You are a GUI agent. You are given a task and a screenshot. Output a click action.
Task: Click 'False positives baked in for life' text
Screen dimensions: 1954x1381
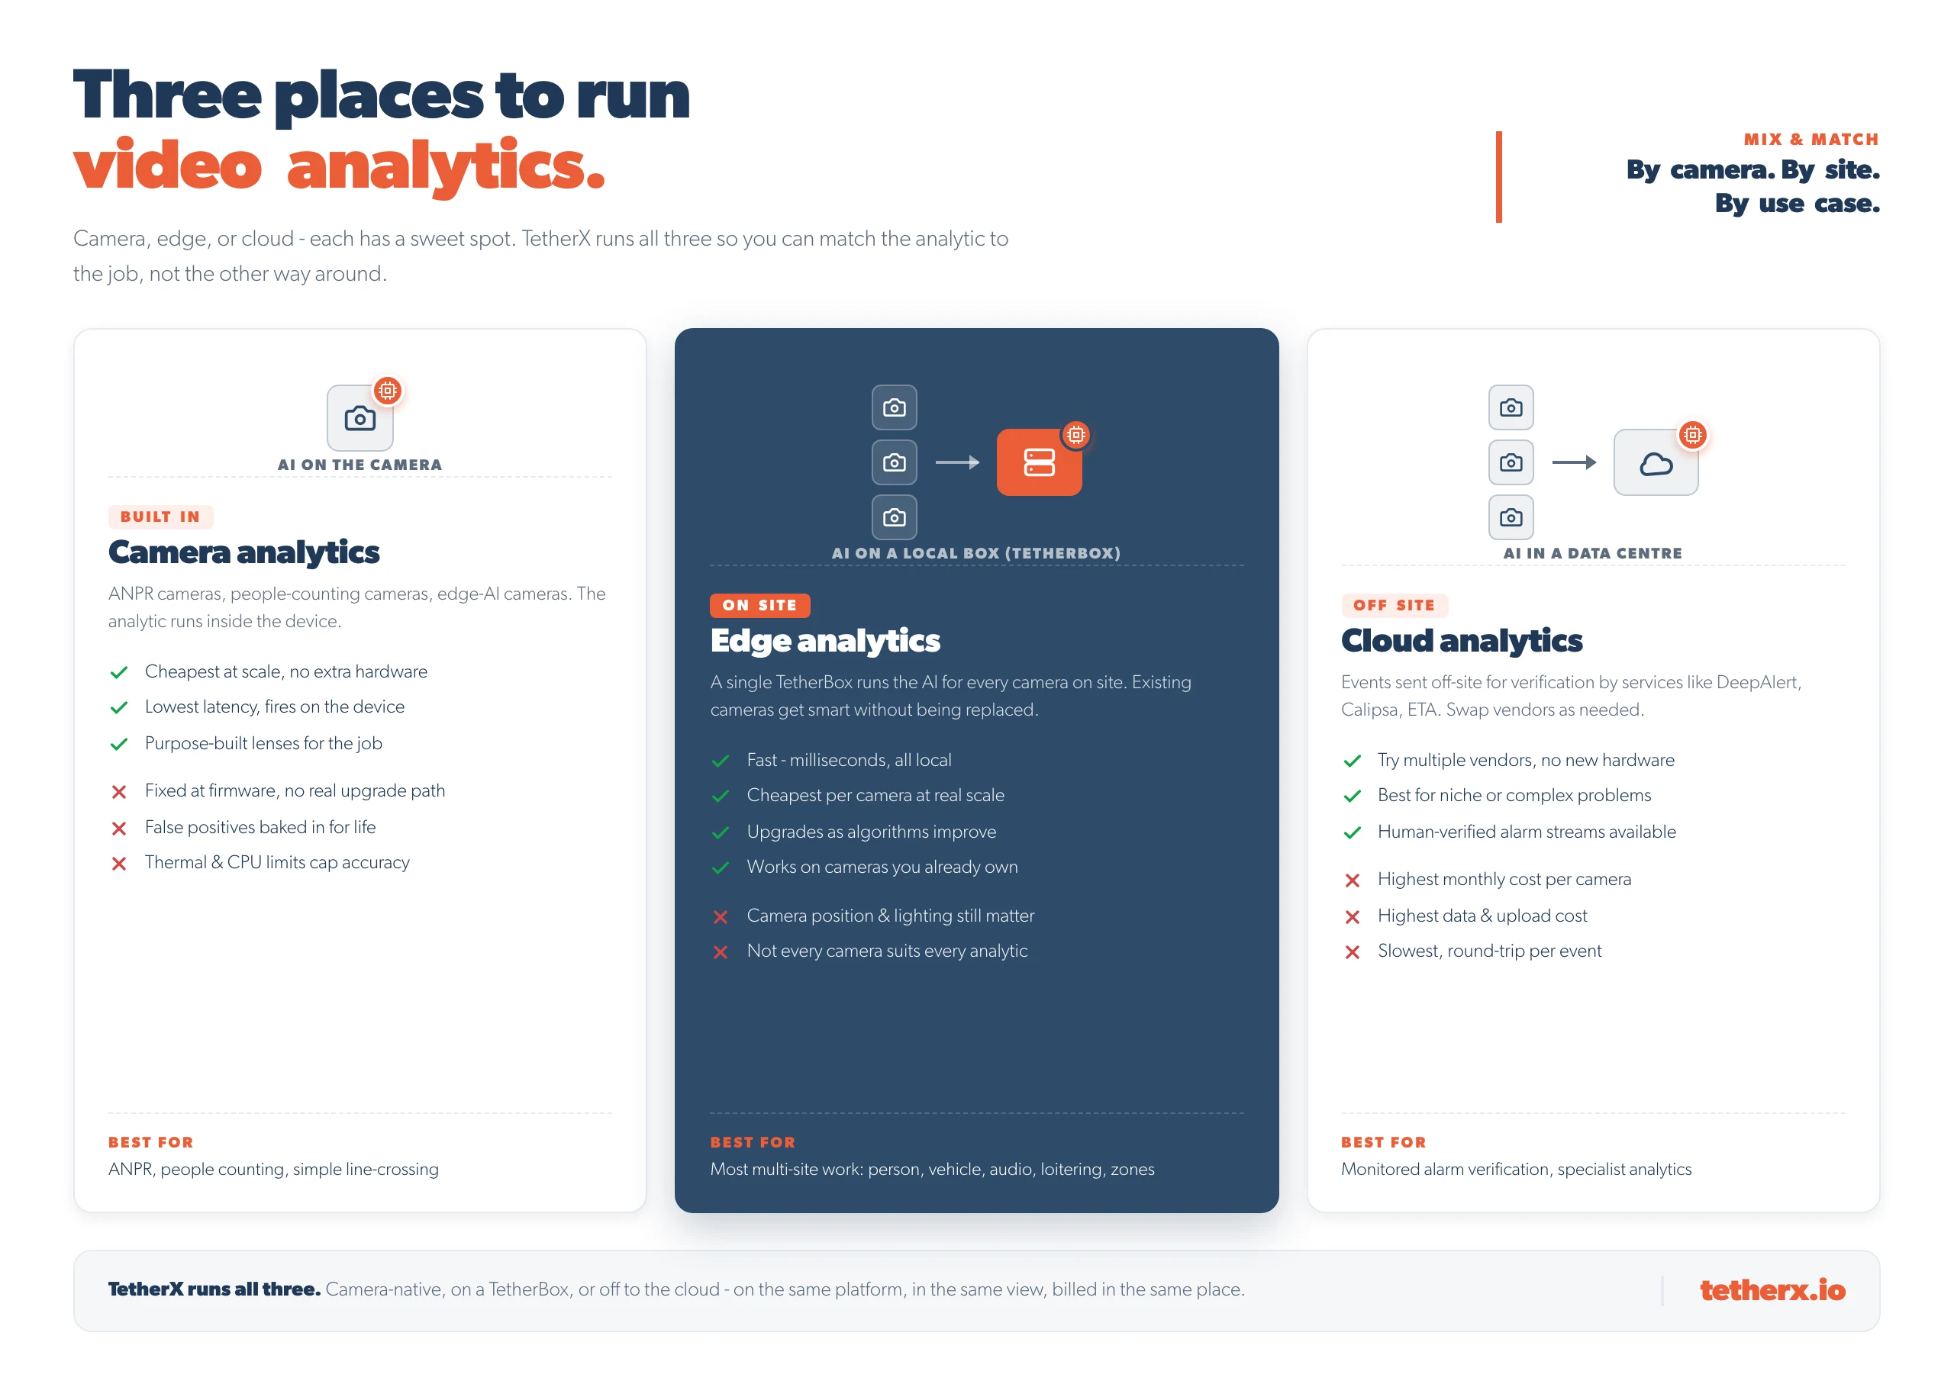[x=260, y=827]
